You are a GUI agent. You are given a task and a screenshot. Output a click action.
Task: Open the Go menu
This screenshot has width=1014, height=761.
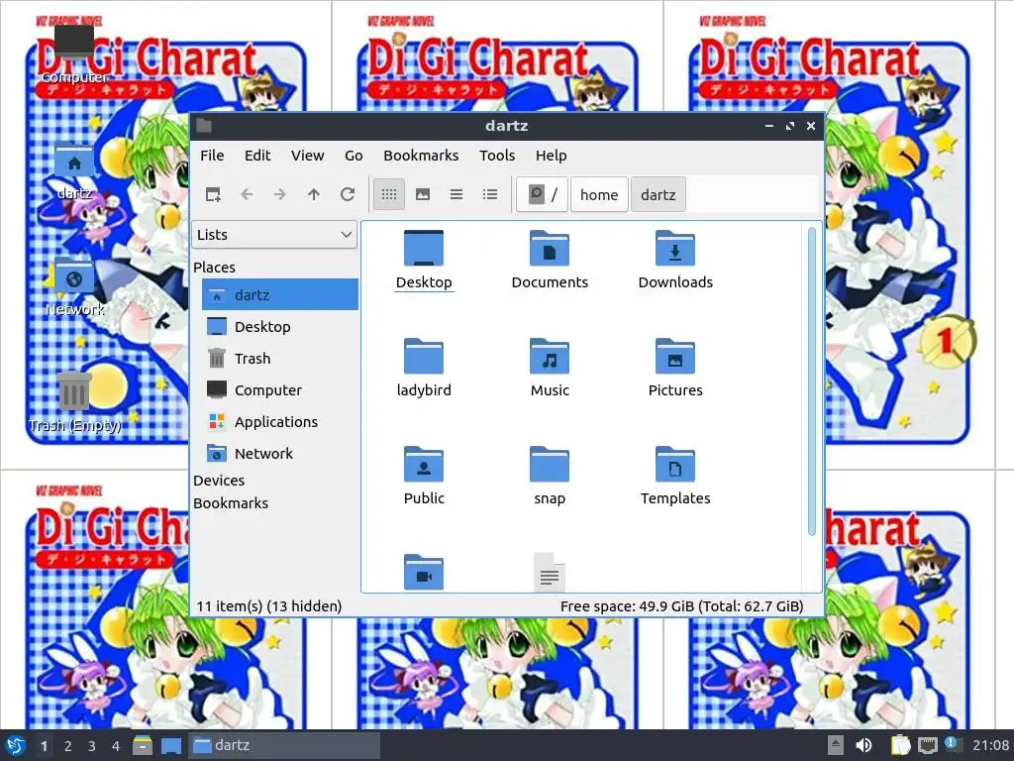[x=354, y=156]
